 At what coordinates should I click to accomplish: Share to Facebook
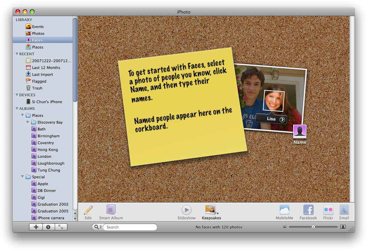pos(308,212)
